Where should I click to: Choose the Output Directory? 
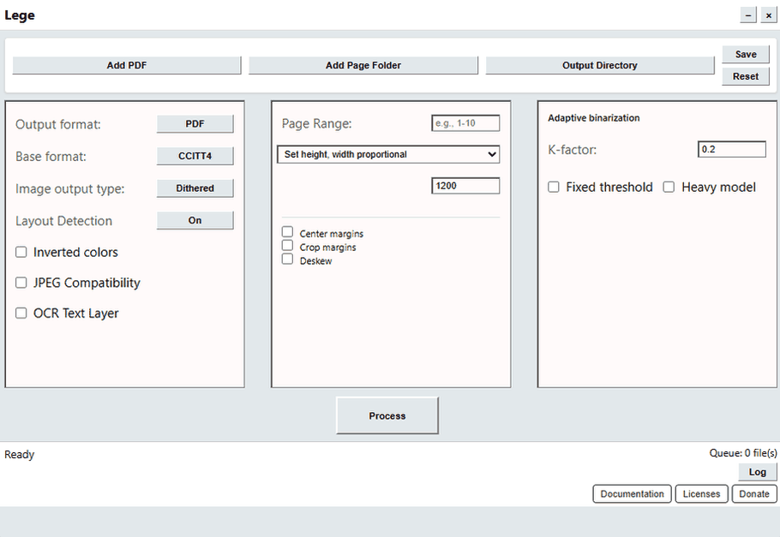[x=600, y=66]
